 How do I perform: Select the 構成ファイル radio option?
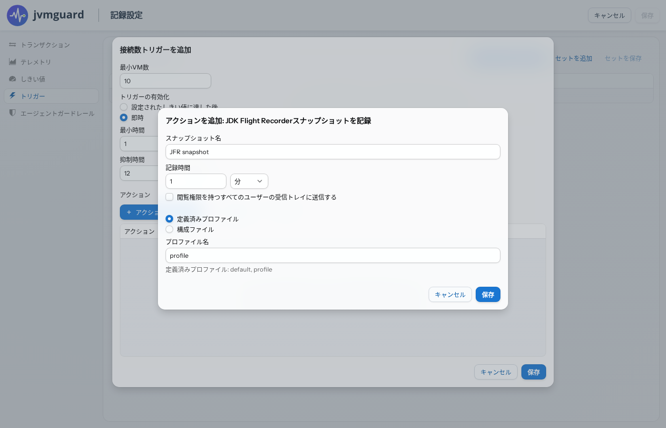pos(169,229)
